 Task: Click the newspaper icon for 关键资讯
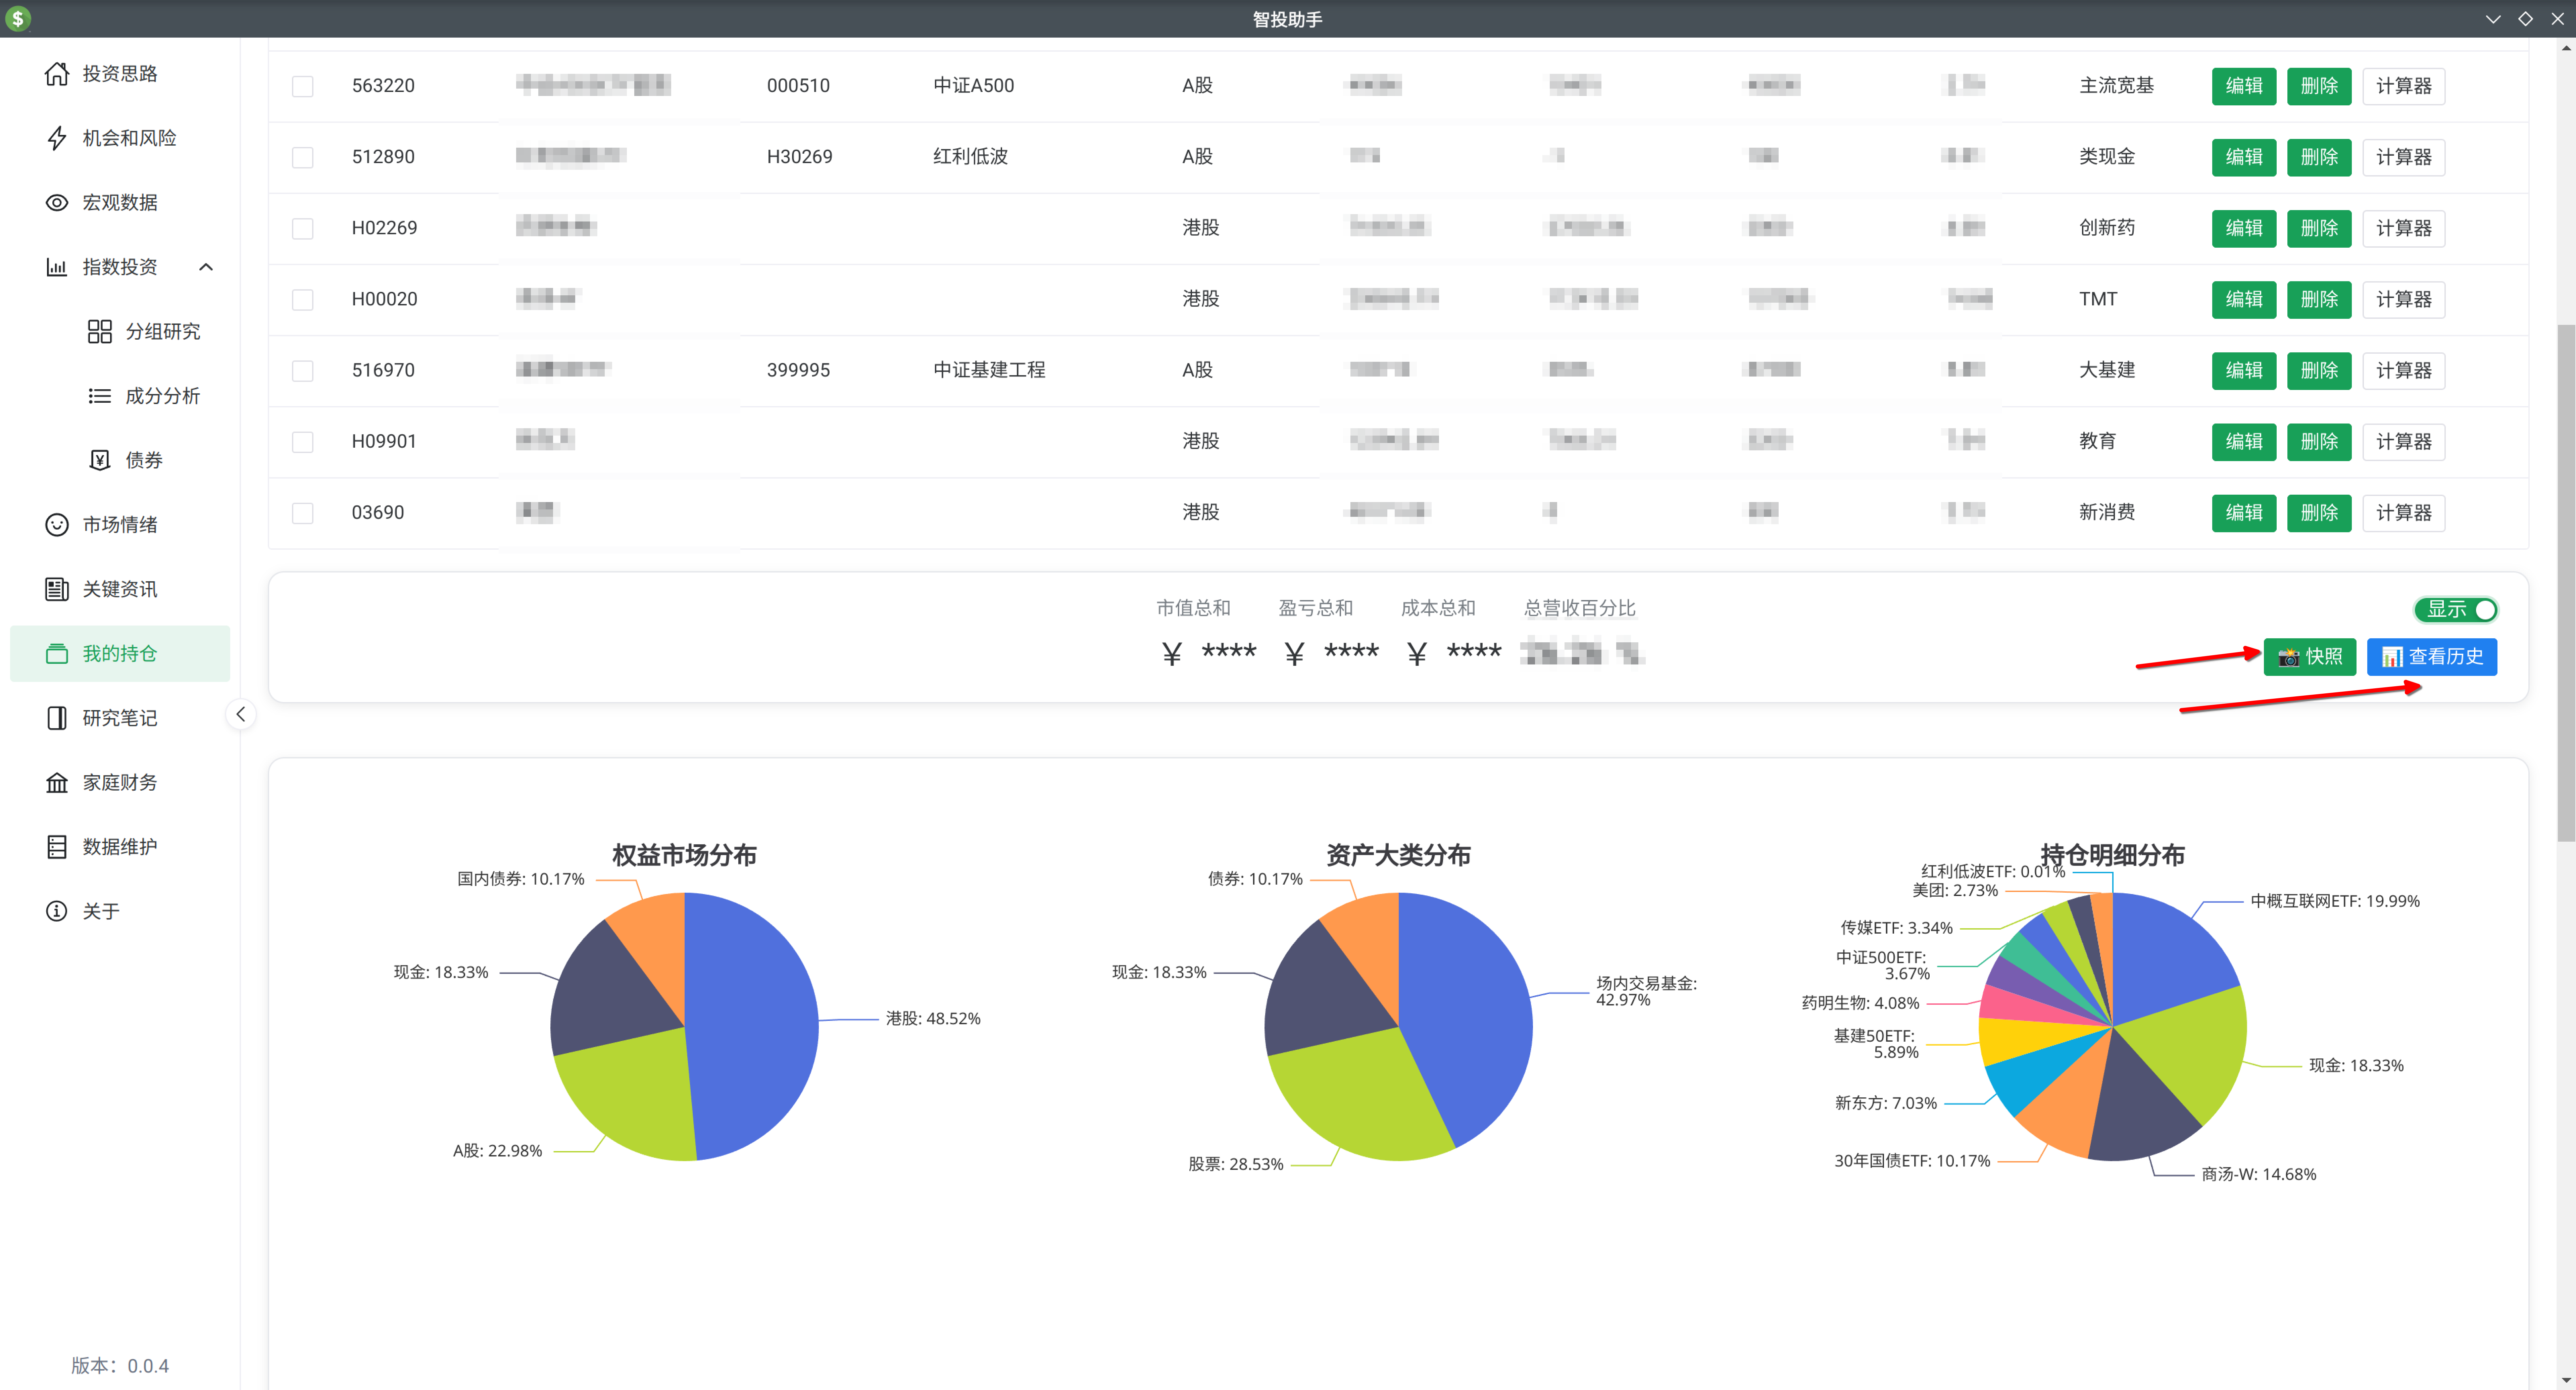point(57,589)
